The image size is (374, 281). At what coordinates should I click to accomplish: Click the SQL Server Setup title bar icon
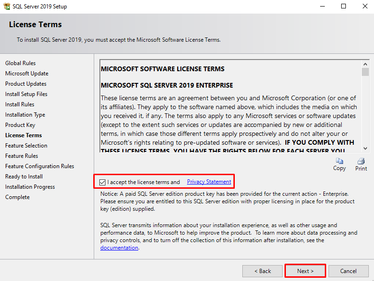pos(7,6)
